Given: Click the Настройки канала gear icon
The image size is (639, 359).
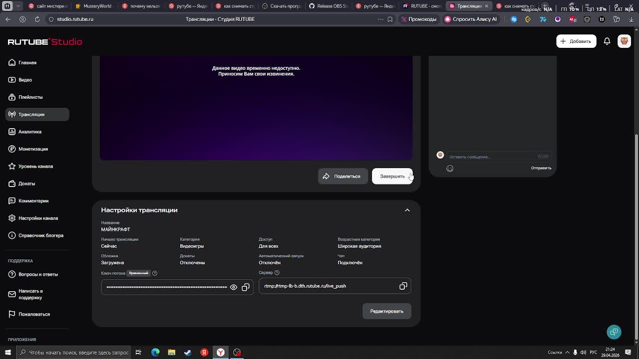Looking at the screenshot, I should pyautogui.click(x=12, y=218).
